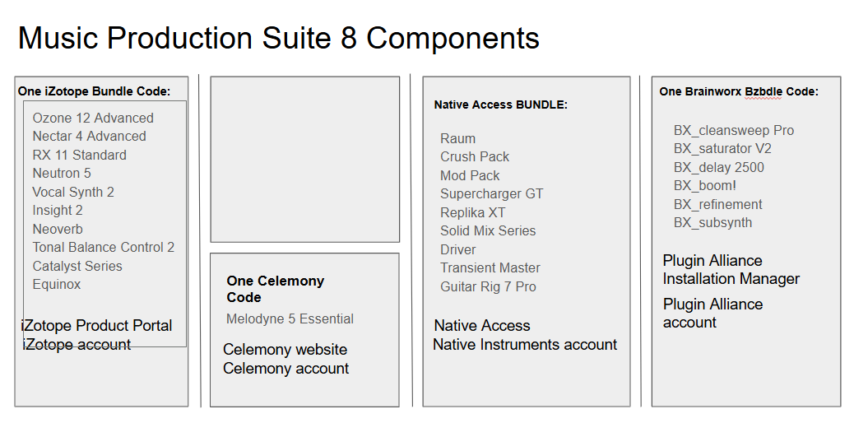Click the Vocal Synth 2 list item

[x=73, y=192]
